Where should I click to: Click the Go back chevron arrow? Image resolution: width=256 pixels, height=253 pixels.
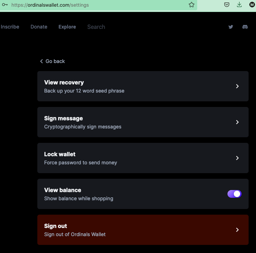(x=42, y=61)
